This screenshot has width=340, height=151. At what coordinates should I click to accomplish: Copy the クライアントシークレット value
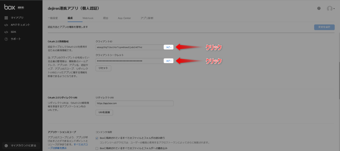pyautogui.click(x=168, y=61)
